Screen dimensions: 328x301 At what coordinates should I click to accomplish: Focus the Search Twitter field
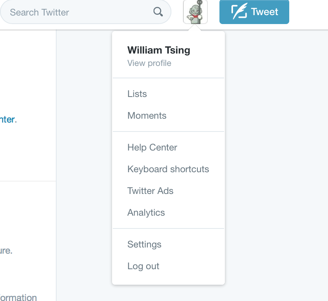pyautogui.click(x=86, y=12)
